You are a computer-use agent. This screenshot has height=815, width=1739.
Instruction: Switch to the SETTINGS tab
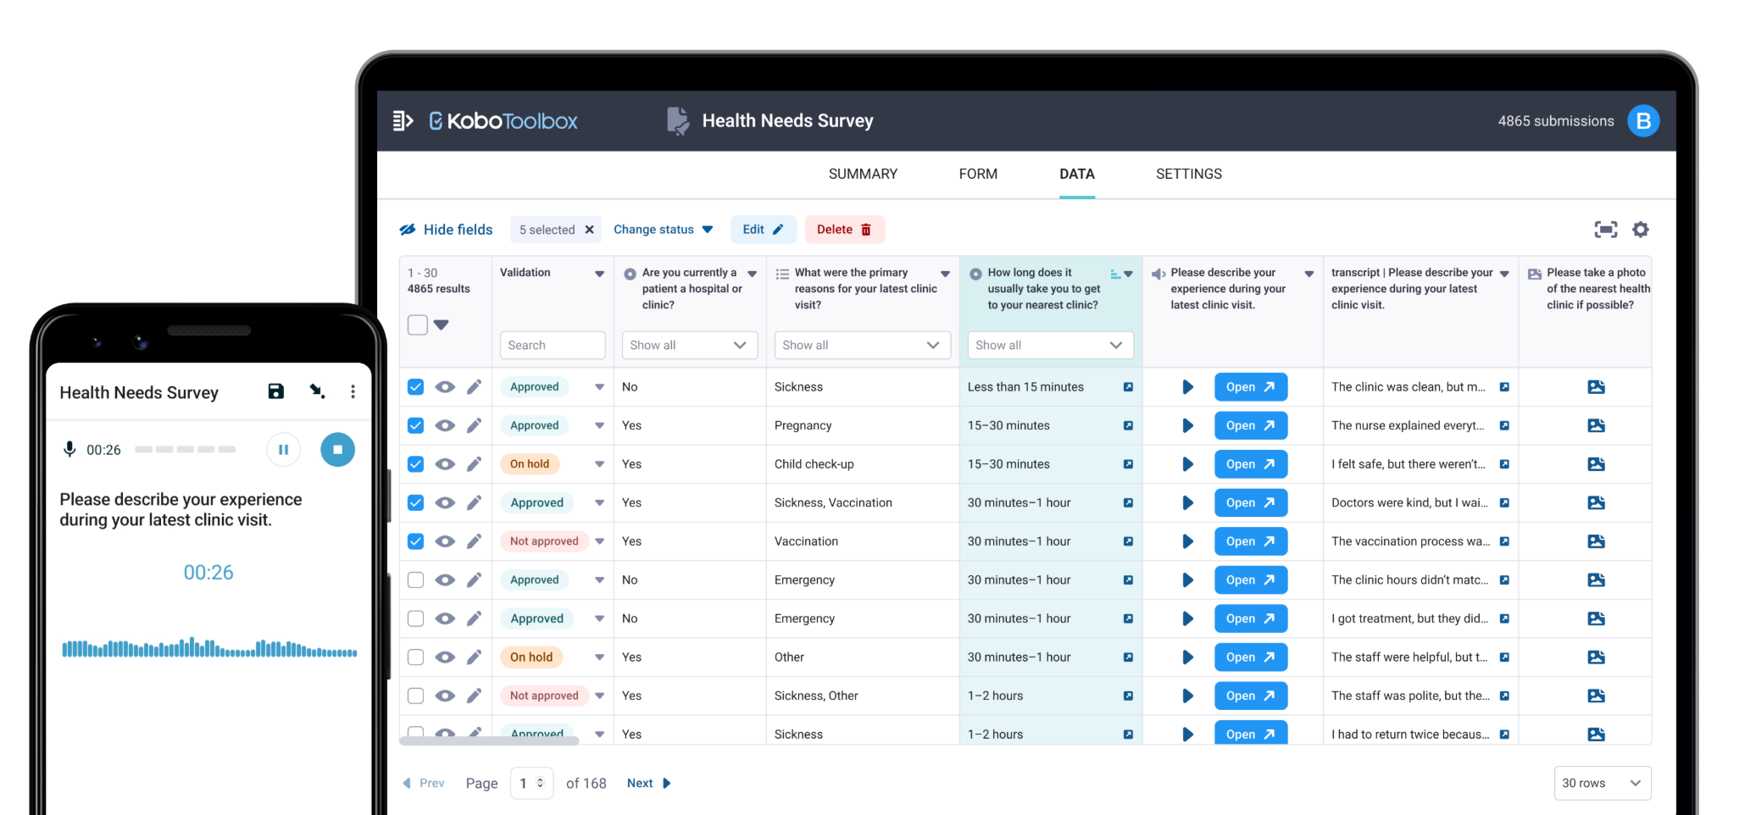click(1189, 174)
